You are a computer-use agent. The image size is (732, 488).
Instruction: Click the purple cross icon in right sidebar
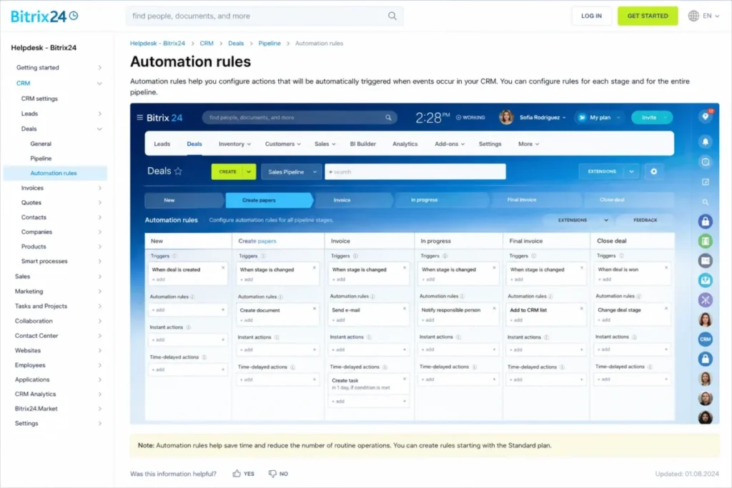[x=706, y=300]
